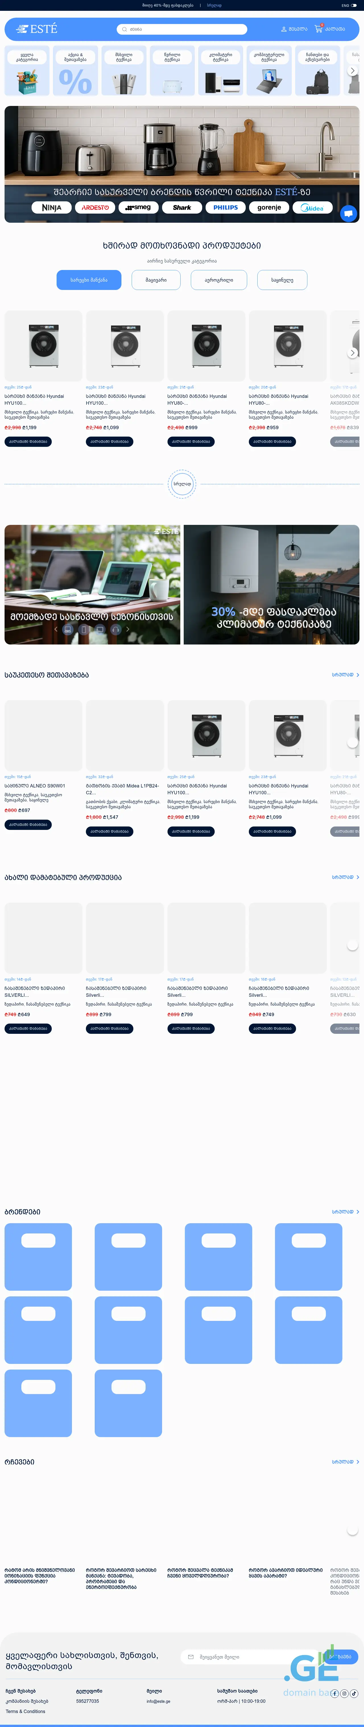364x1727 pixels.
Task: Click the Philips brand logo on banner
Action: click(226, 208)
